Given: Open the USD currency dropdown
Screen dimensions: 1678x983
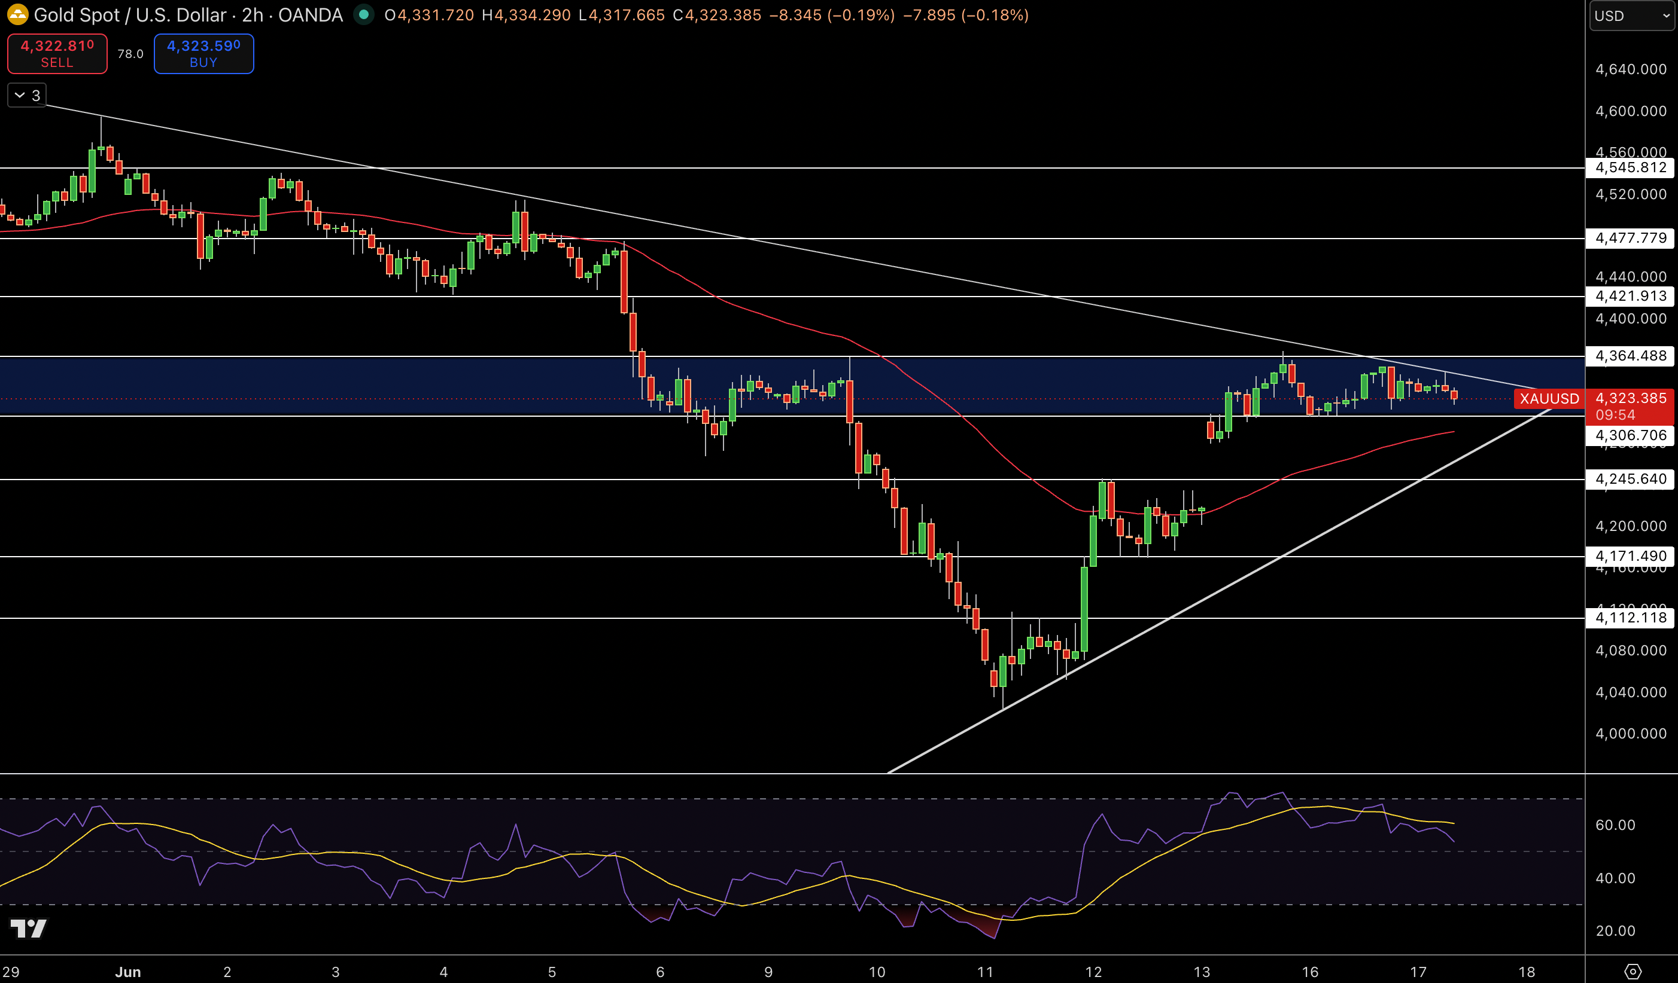Looking at the screenshot, I should pyautogui.click(x=1633, y=16).
